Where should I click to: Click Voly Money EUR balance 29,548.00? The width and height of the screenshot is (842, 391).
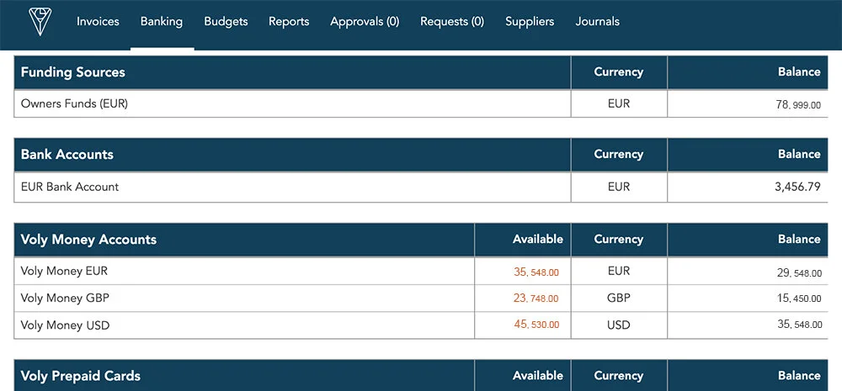click(798, 273)
